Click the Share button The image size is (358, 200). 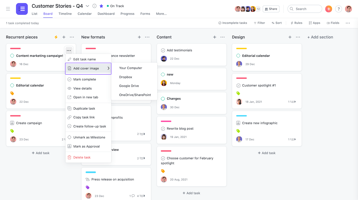[271, 9]
